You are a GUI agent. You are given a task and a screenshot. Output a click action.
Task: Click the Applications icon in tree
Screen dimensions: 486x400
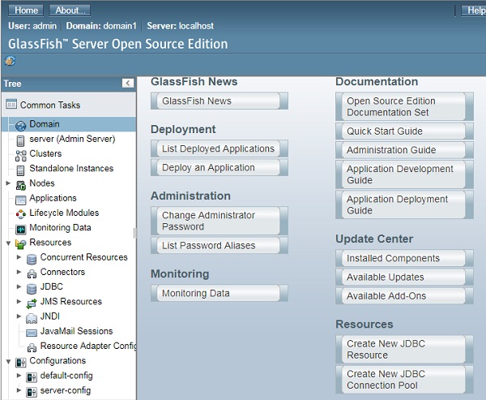click(x=20, y=200)
